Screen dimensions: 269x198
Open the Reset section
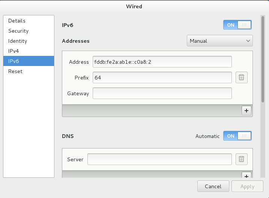pyautogui.click(x=29, y=71)
